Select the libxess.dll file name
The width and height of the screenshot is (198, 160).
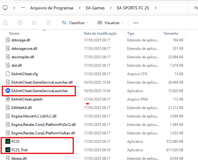19,158
